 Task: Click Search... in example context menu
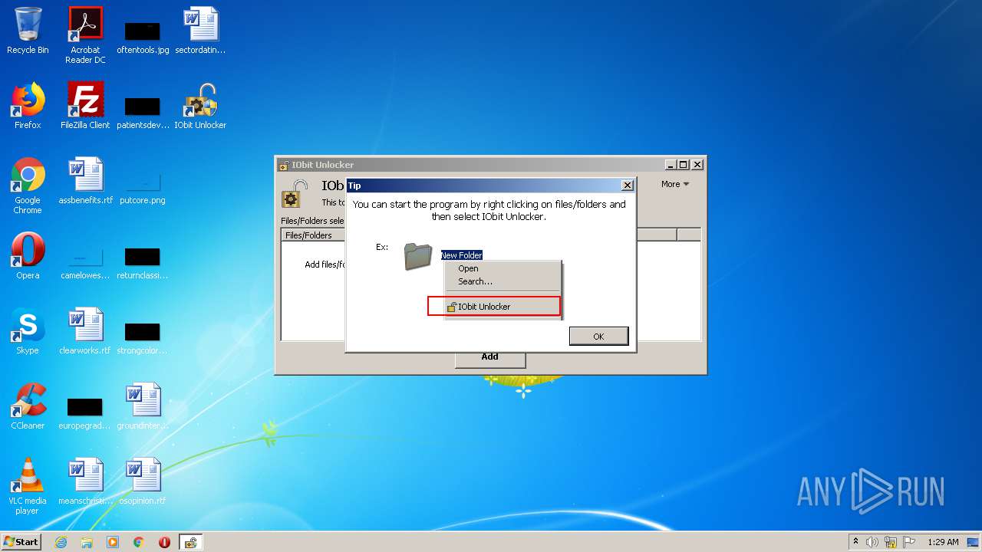[x=475, y=281]
